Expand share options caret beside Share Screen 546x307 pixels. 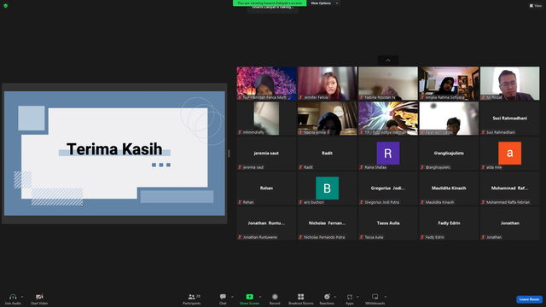(x=259, y=297)
